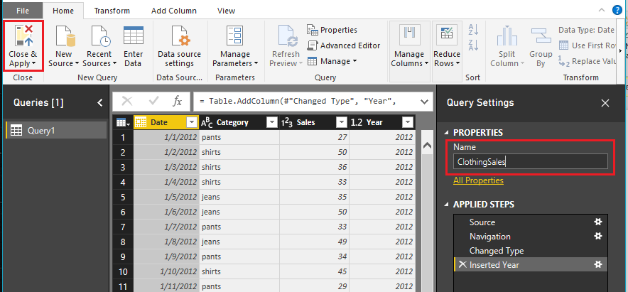The width and height of the screenshot is (628, 292).
Task: Click Sales column 123 type icon
Action: click(x=287, y=123)
